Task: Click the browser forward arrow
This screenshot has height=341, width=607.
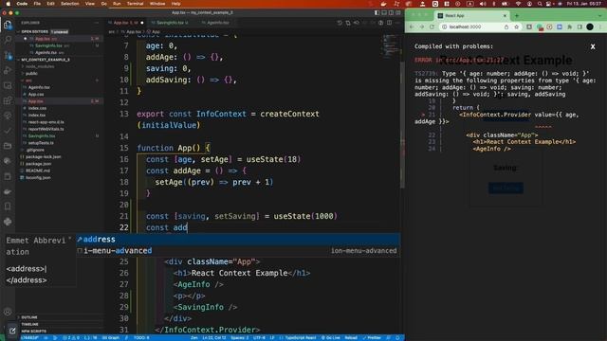Action: pos(421,27)
